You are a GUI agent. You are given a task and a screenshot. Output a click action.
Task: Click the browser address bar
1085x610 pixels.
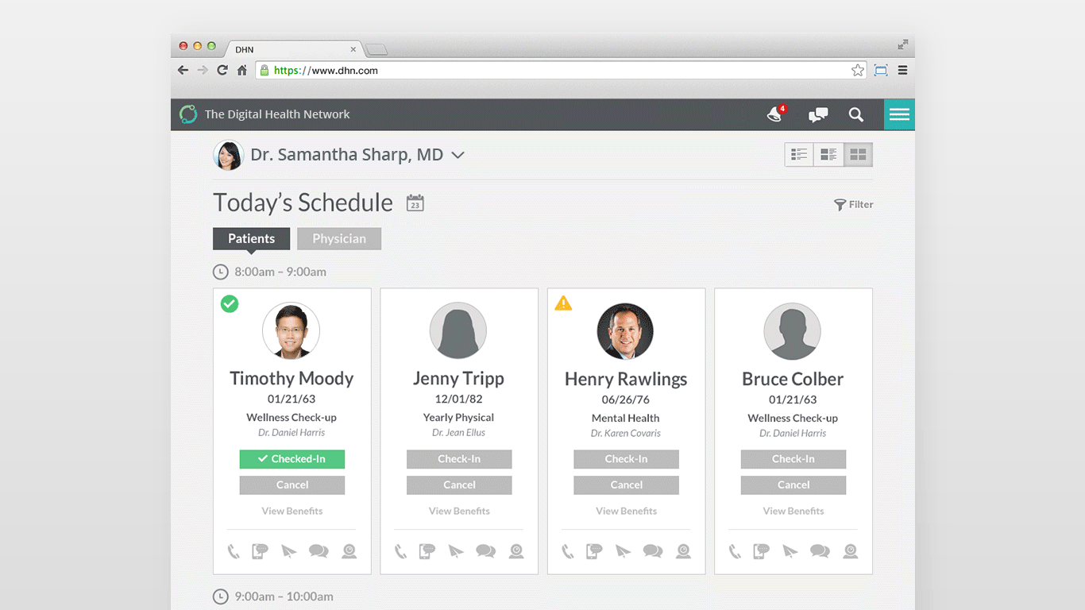point(556,71)
